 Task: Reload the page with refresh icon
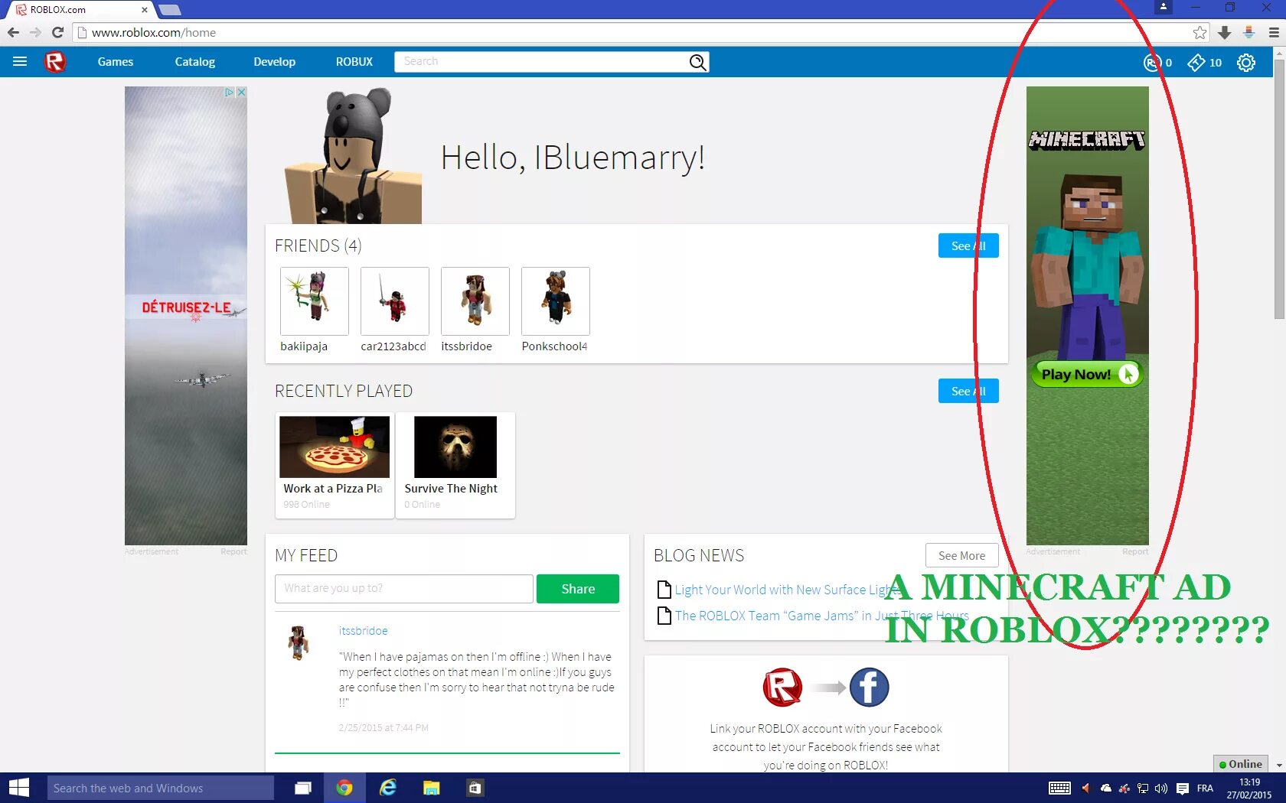(x=57, y=33)
